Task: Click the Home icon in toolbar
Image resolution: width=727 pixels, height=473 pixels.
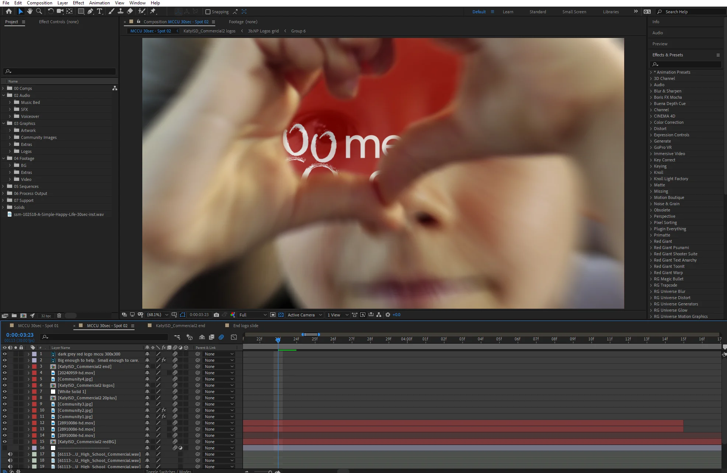Action: tap(9, 11)
